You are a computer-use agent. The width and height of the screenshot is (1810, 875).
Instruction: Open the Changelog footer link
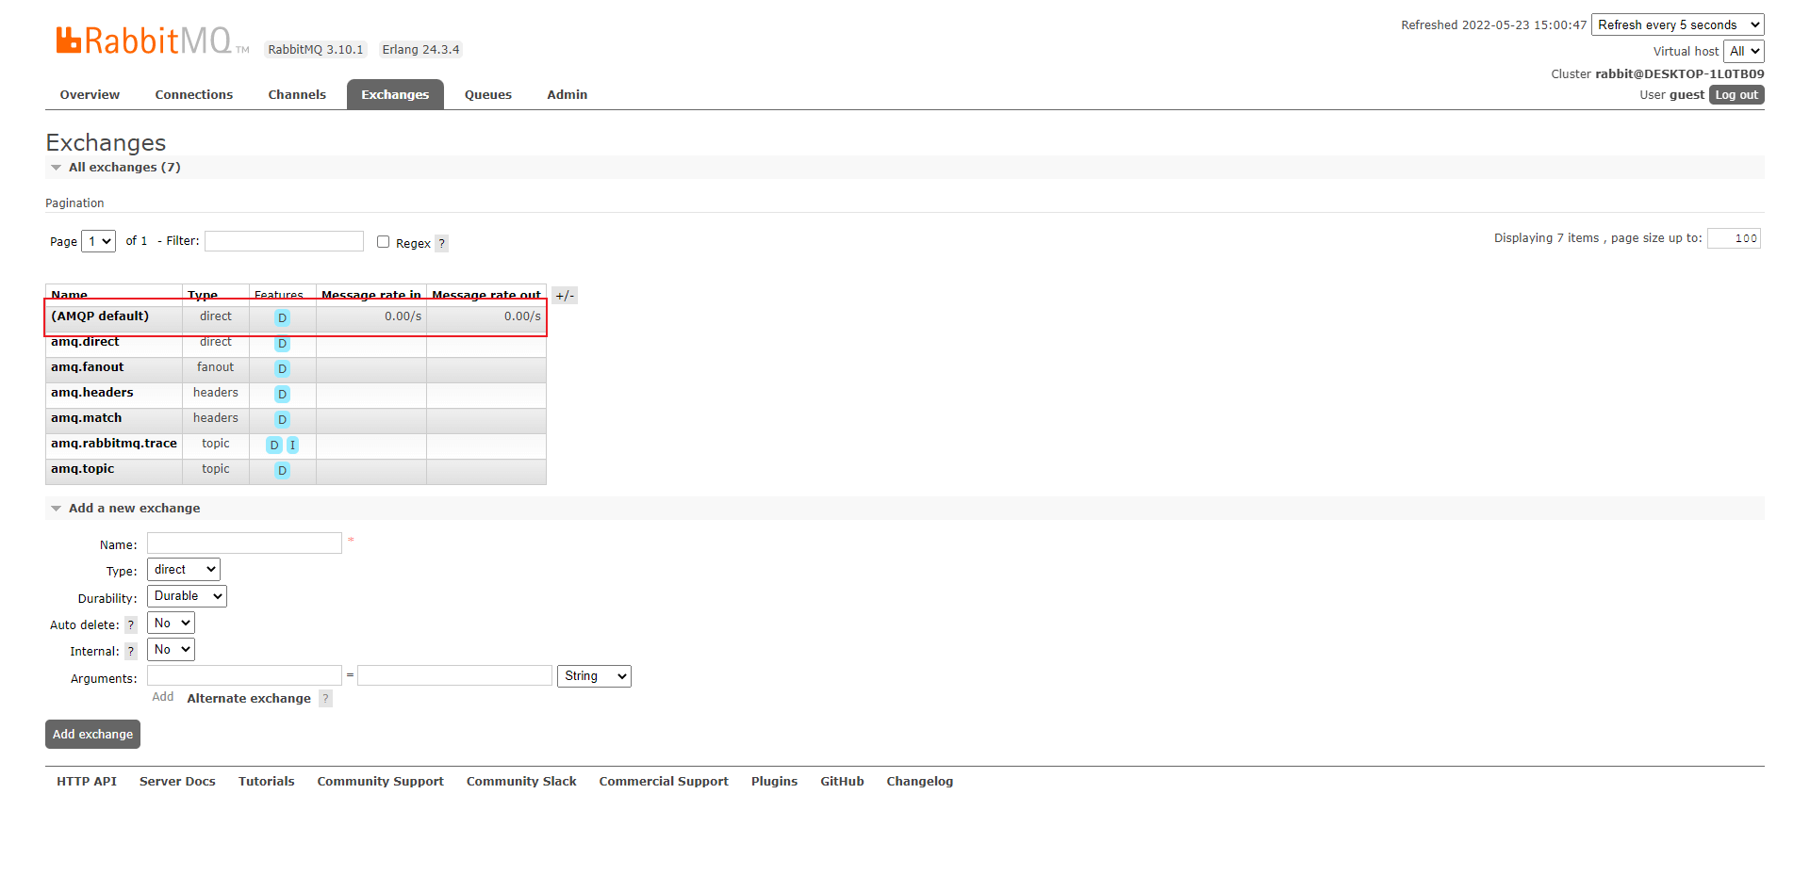click(x=919, y=781)
